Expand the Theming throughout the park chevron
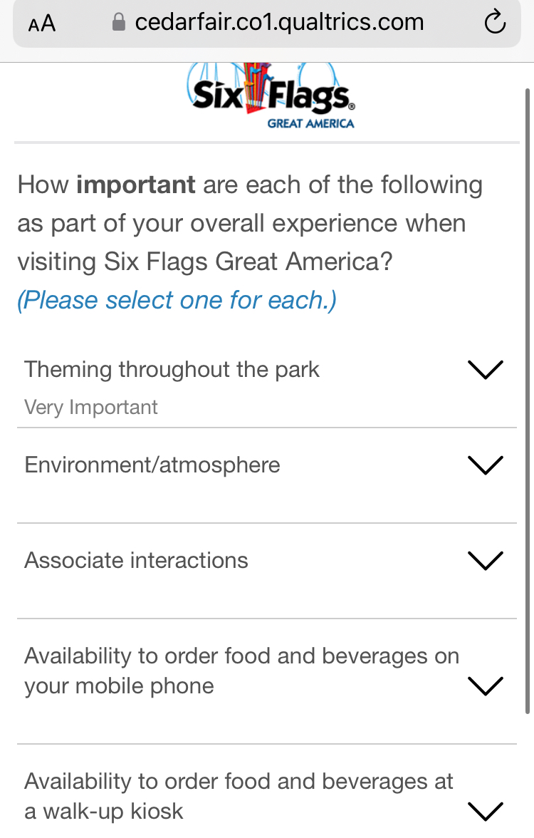Image resolution: width=534 pixels, height=838 pixels. tap(485, 370)
